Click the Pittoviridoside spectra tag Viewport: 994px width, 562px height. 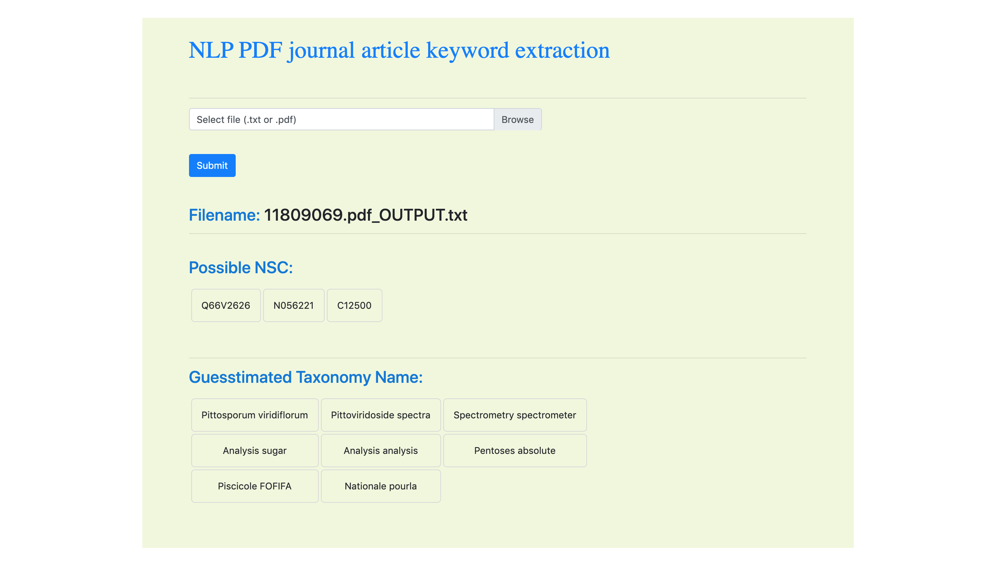[380, 415]
